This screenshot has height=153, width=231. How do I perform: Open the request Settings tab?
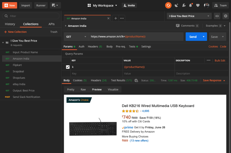tap(146, 46)
